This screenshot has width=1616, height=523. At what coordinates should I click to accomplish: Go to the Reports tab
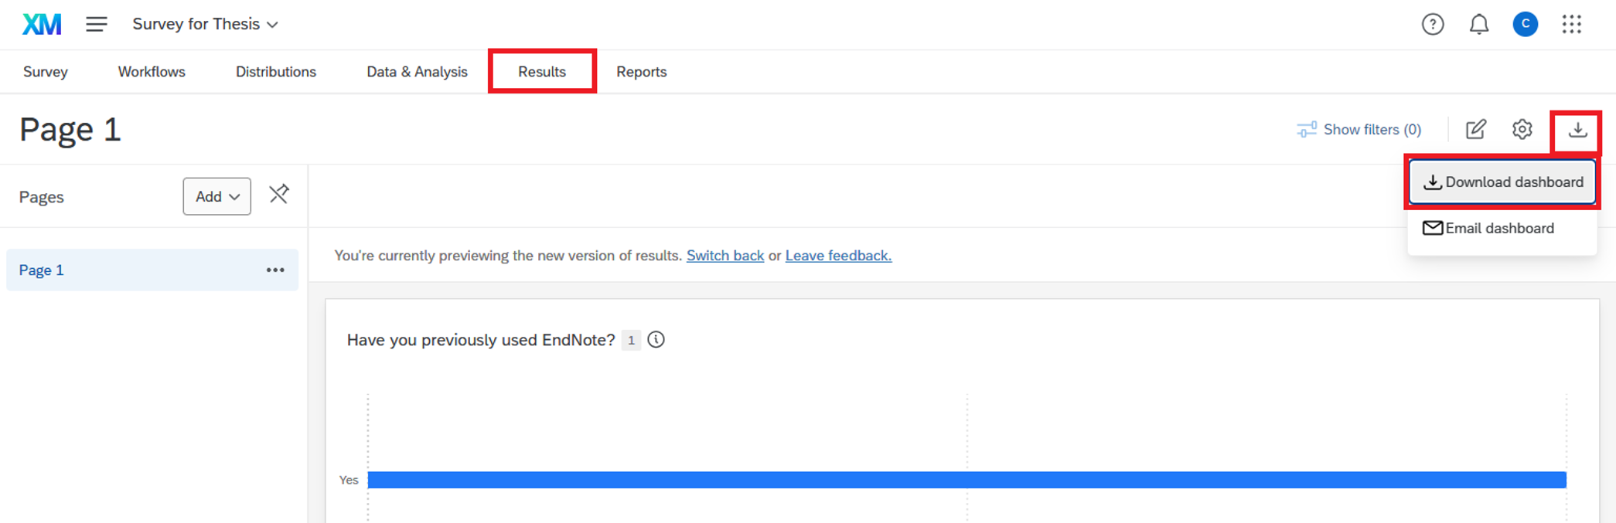coord(641,72)
